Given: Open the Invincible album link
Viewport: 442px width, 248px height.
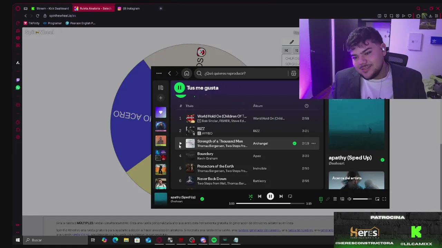Looking at the screenshot, I should point(260,168).
